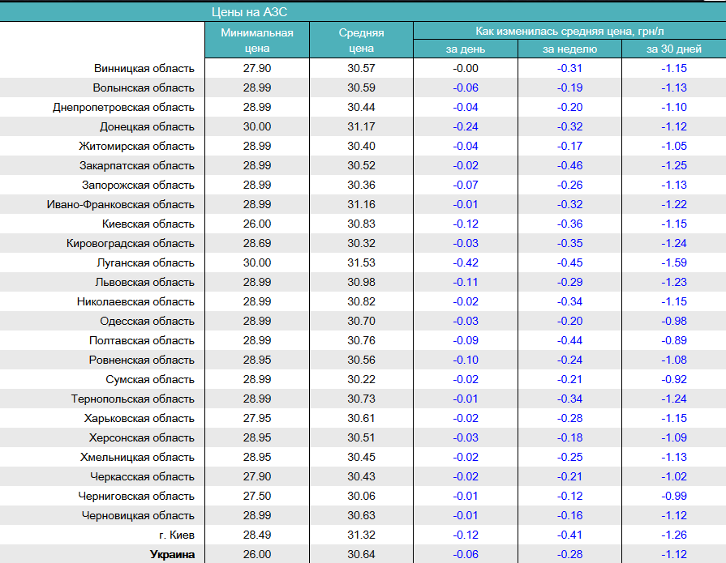Image resolution: width=726 pixels, height=563 pixels.
Task: Click the 'за день' subheader
Action: [466, 49]
